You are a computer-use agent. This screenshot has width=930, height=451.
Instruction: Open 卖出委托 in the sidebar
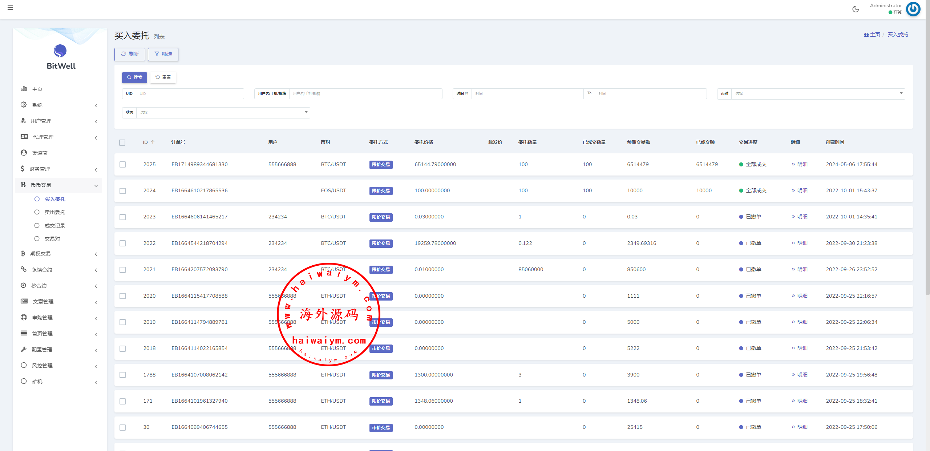pyautogui.click(x=55, y=212)
